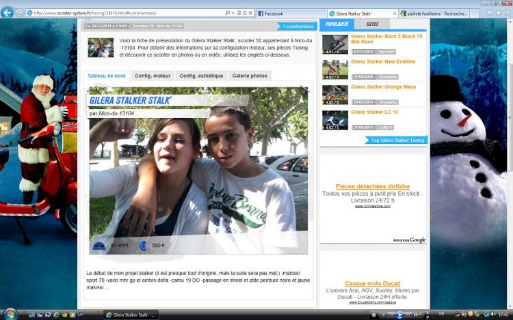Open the Config. moteur tab
Viewport: 513px width, 320px height.
point(153,76)
